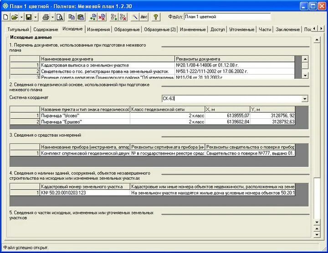Open the Образуемые (2) tab
Viewport: 328px width, 253px height.
click(x=160, y=30)
